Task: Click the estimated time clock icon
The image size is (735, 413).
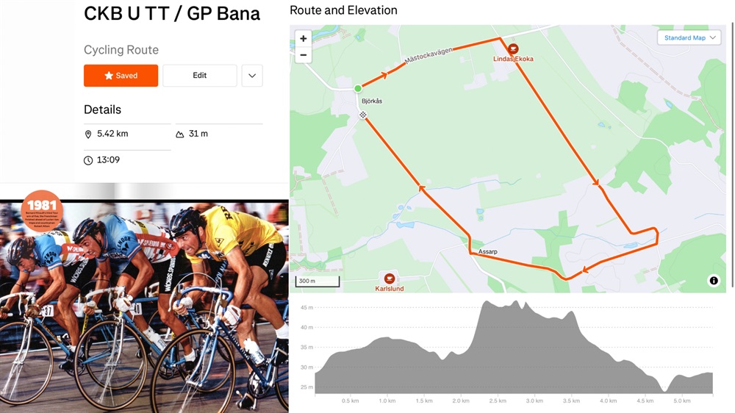Action: coord(88,160)
